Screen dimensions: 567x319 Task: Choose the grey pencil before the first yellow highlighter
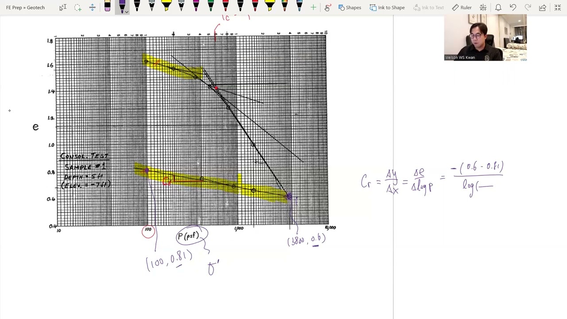click(x=151, y=6)
